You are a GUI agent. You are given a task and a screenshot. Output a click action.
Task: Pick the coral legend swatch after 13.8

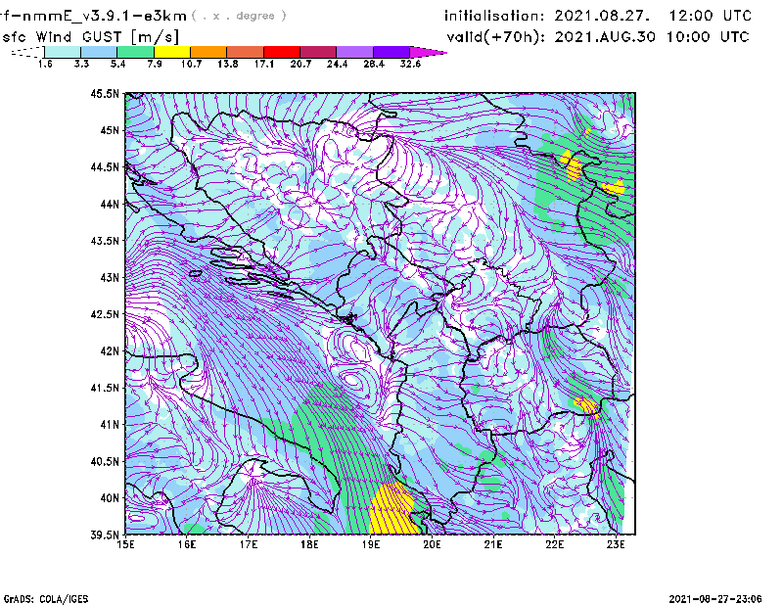pyautogui.click(x=246, y=52)
